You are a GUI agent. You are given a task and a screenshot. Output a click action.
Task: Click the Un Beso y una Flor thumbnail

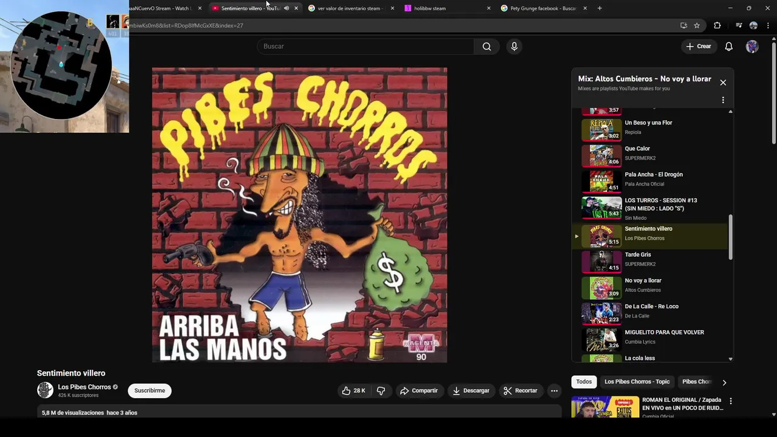(602, 130)
